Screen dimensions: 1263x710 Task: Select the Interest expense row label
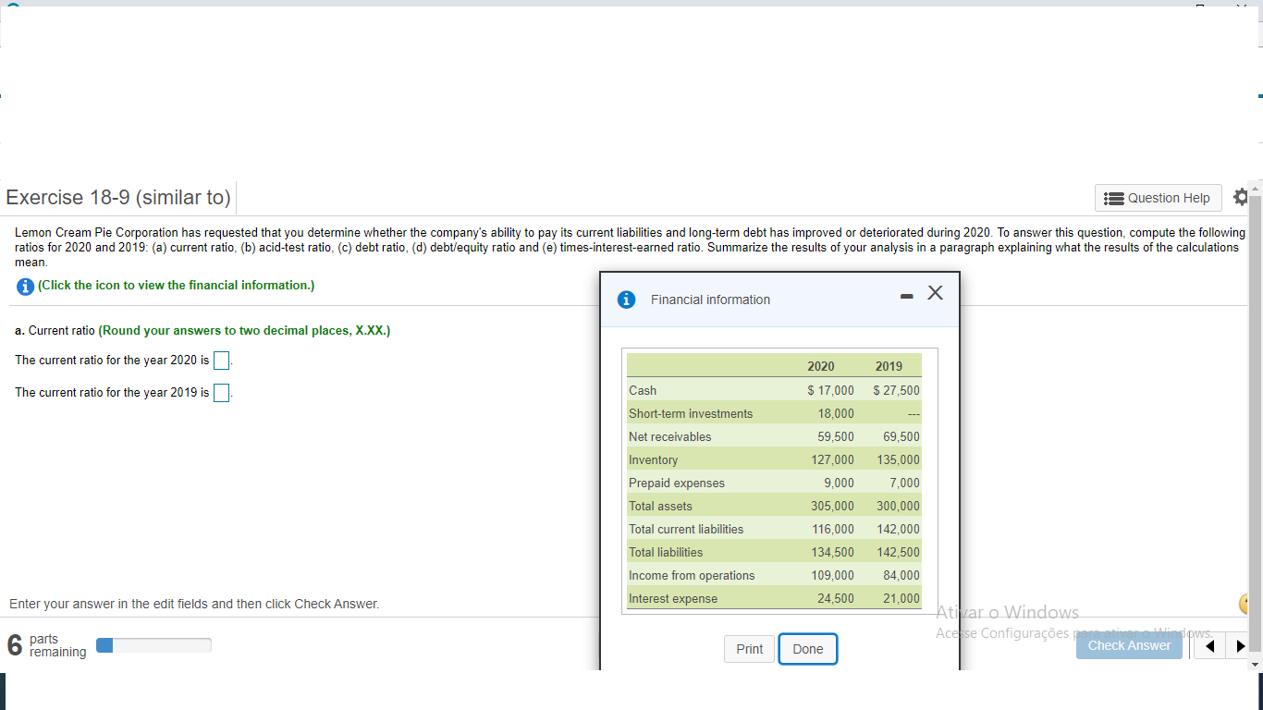673,598
